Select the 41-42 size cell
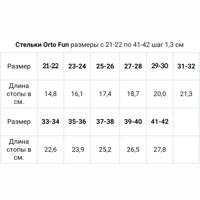Image resolution: width=200 pixels, height=200 pixels. [x=159, y=122]
